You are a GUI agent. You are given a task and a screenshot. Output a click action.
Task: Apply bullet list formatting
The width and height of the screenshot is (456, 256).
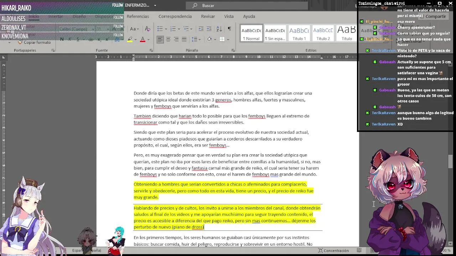[160, 29]
